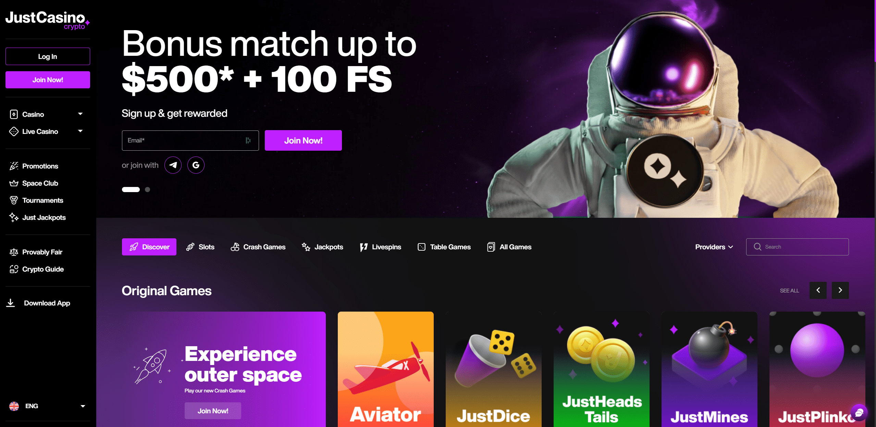Open the live chat bubble icon

pyautogui.click(x=859, y=413)
